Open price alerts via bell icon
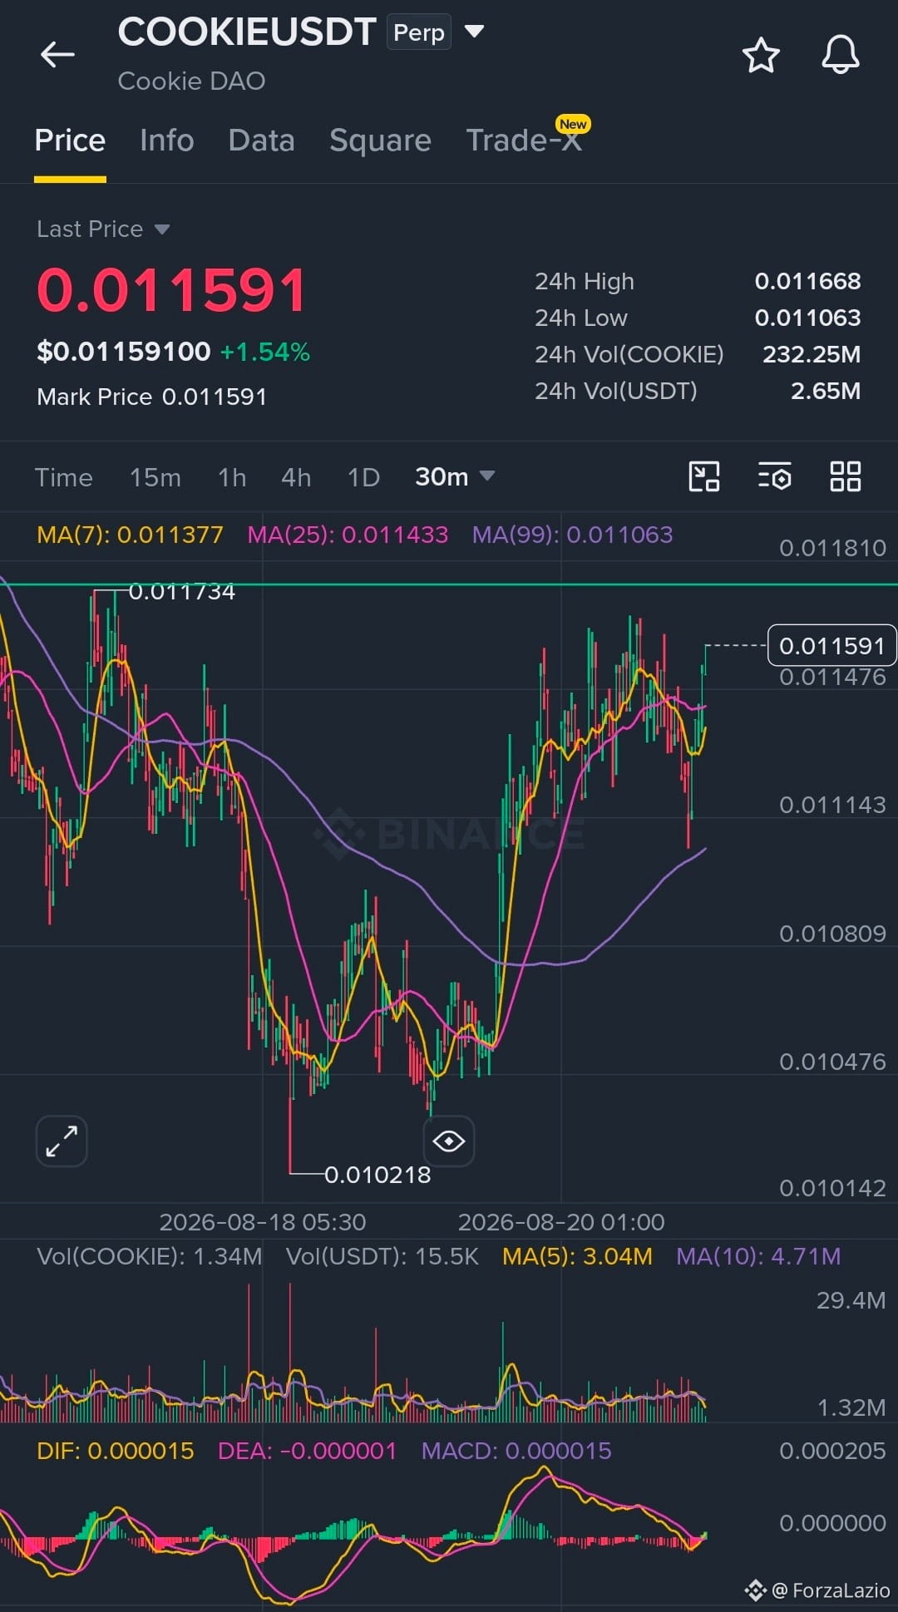 click(841, 55)
